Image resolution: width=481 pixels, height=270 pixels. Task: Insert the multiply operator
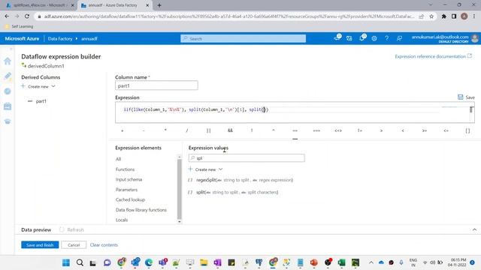point(165,130)
